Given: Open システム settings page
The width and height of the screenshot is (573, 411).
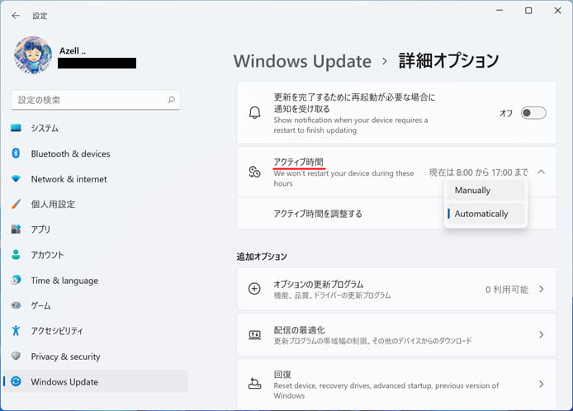Looking at the screenshot, I should (96, 128).
